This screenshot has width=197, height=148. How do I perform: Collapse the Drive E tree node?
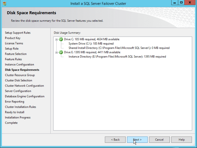[57, 52]
